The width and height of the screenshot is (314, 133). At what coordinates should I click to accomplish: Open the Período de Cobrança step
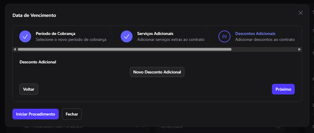click(x=55, y=33)
